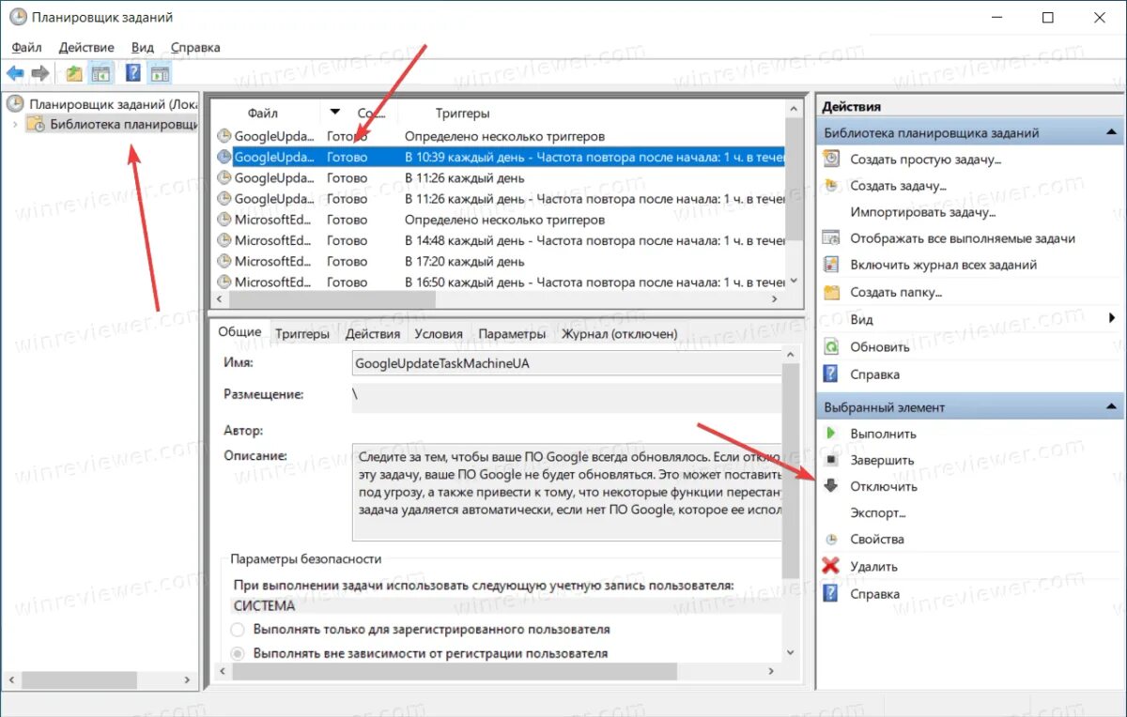Click clock icon of the 14:48 MicrosoftEdge task
This screenshot has height=717, width=1127.
(x=224, y=240)
